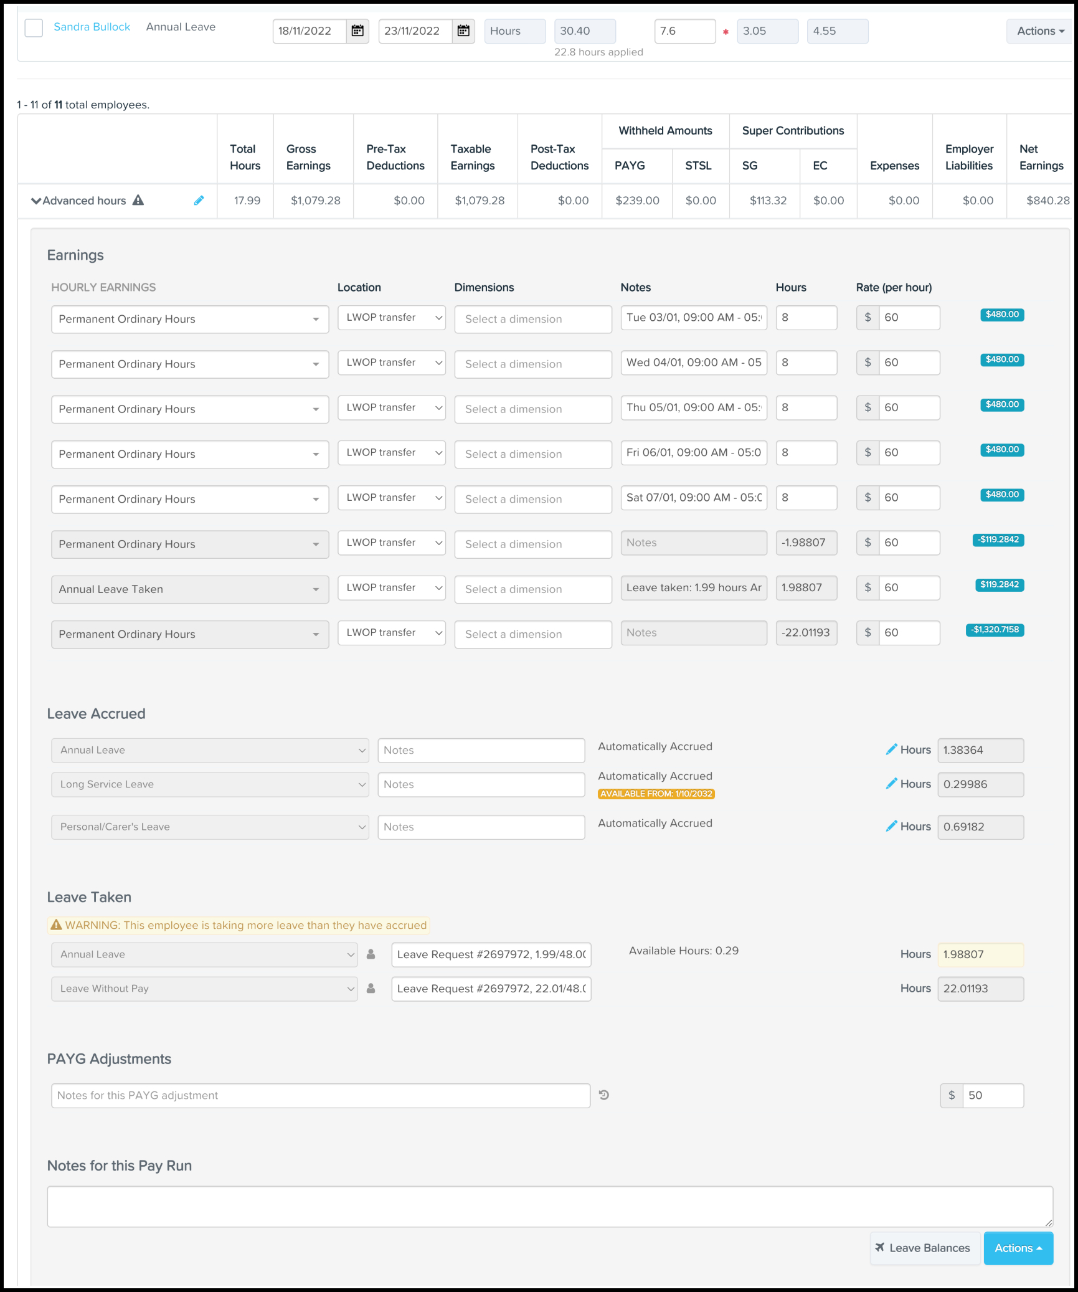The image size is (1078, 1292).
Task: Click the PAYG adjustment reset history icon
Action: (604, 1095)
